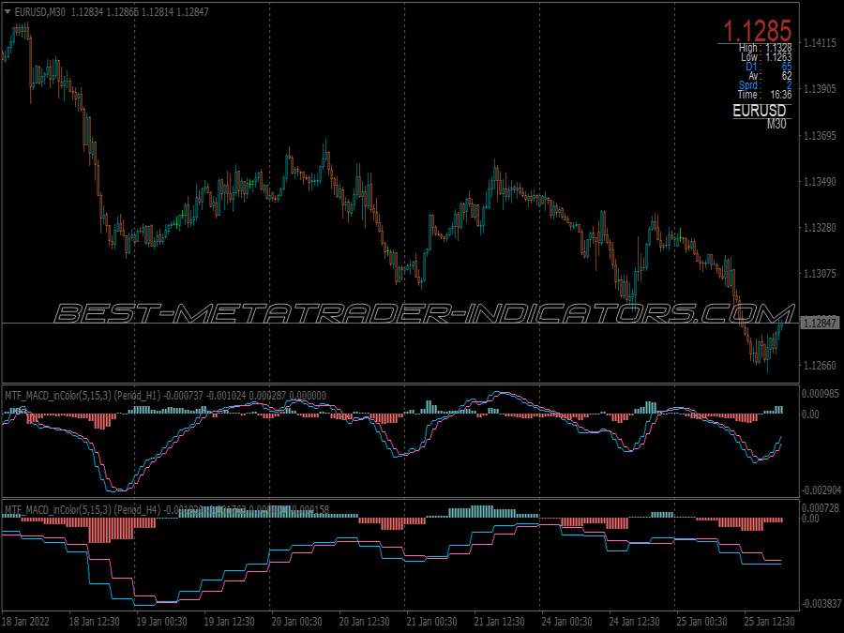
Task: Click the 19 Jan 12:30 time axis label
Action: tap(230, 622)
